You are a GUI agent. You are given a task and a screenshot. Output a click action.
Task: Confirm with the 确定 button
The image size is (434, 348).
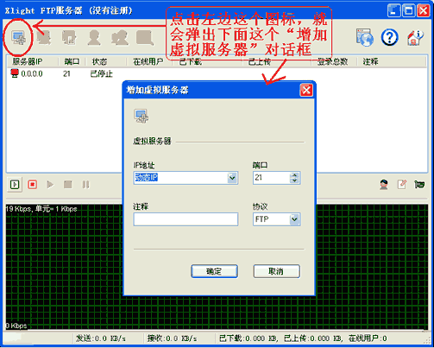(x=215, y=271)
